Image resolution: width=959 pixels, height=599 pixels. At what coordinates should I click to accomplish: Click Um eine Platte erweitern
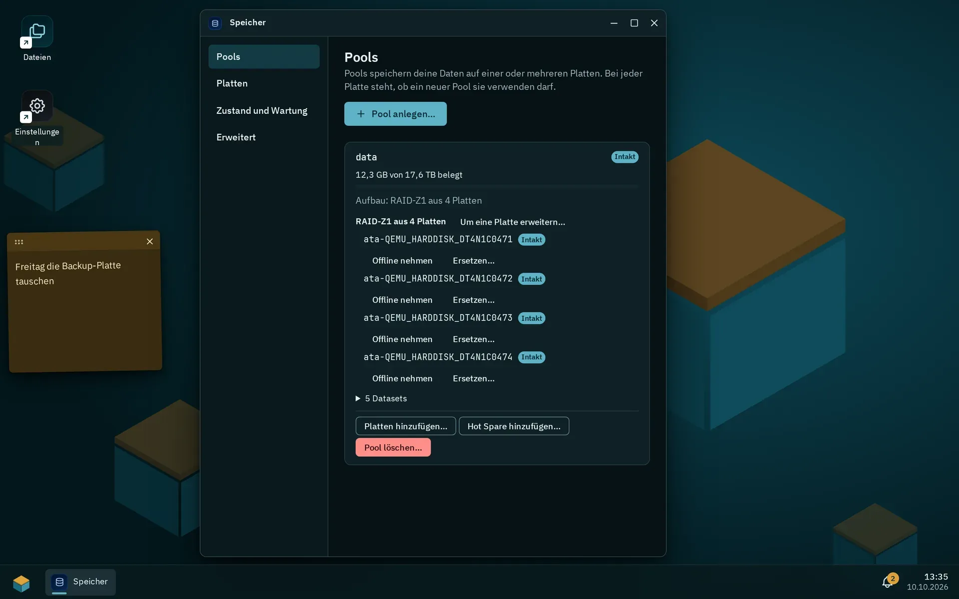(x=512, y=222)
